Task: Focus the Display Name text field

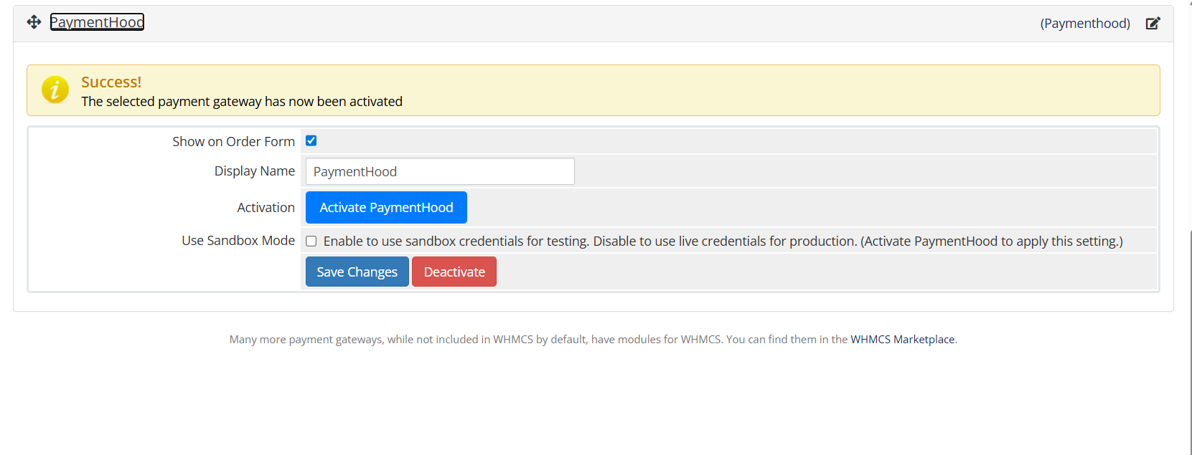Action: (x=440, y=172)
